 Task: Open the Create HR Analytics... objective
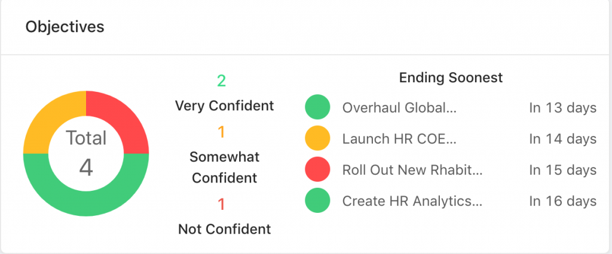[x=412, y=202]
